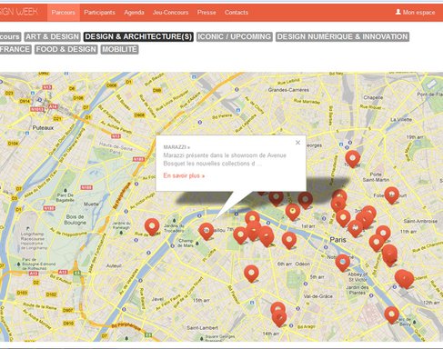Switch to the Participants menu item

coord(99,13)
